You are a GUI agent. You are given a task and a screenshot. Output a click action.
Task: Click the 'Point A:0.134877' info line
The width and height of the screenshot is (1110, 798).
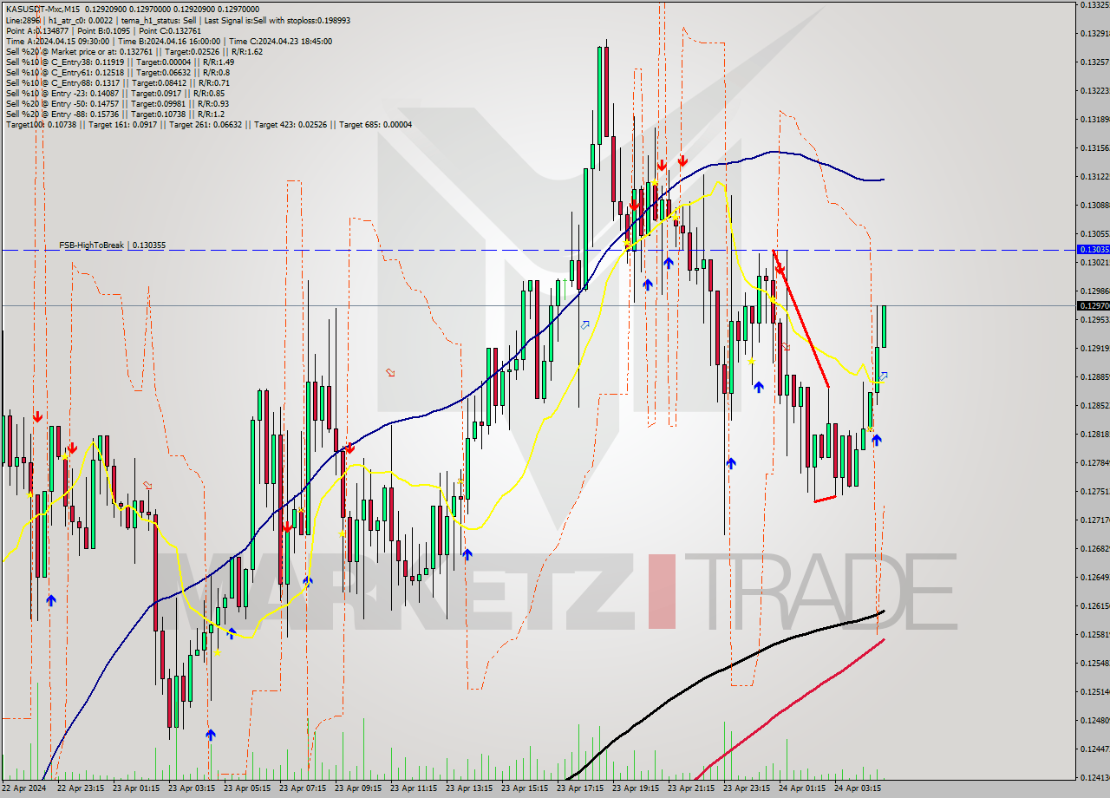click(x=103, y=30)
